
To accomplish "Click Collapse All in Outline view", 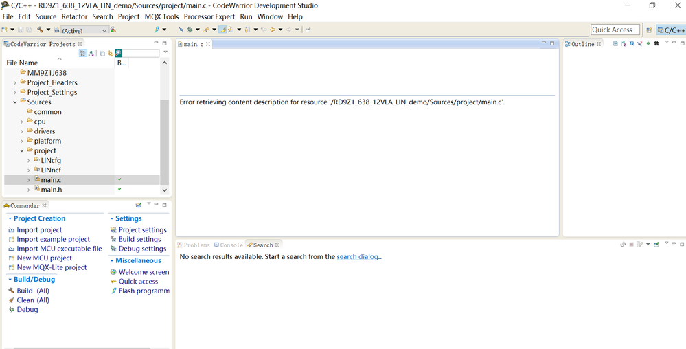I will point(615,43).
